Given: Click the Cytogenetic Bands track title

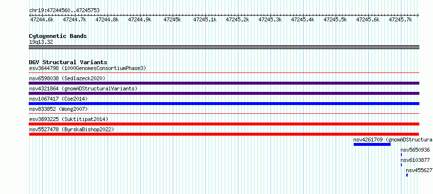Looking at the screenshot, I should (58, 36).
